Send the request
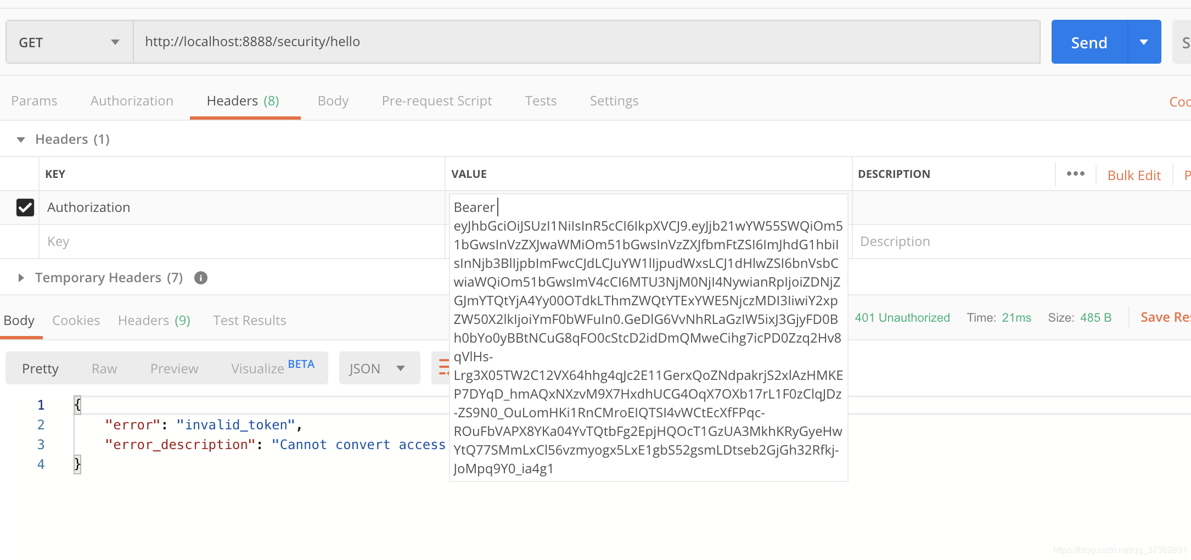 [x=1089, y=42]
